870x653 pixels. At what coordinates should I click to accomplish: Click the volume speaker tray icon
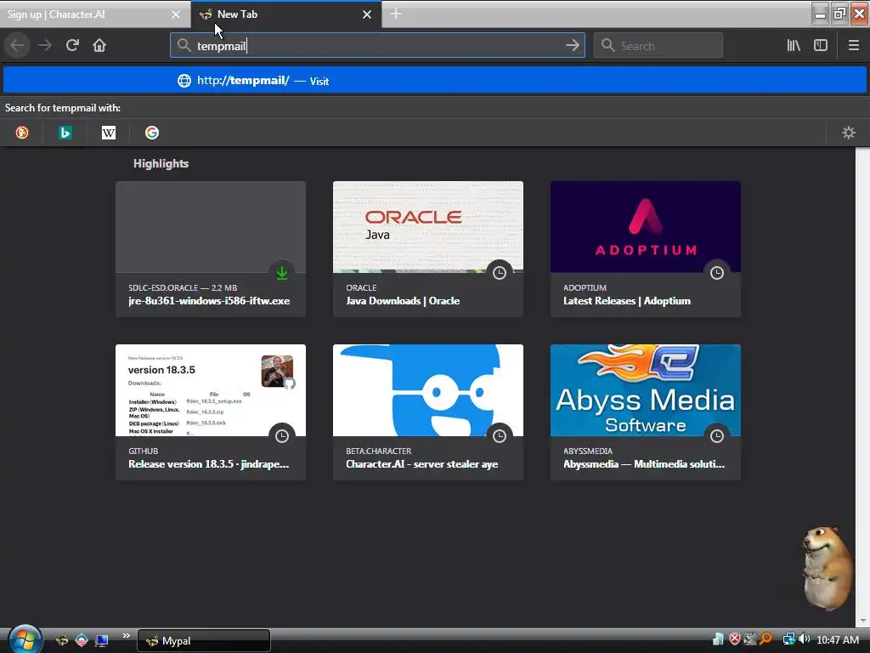(805, 639)
